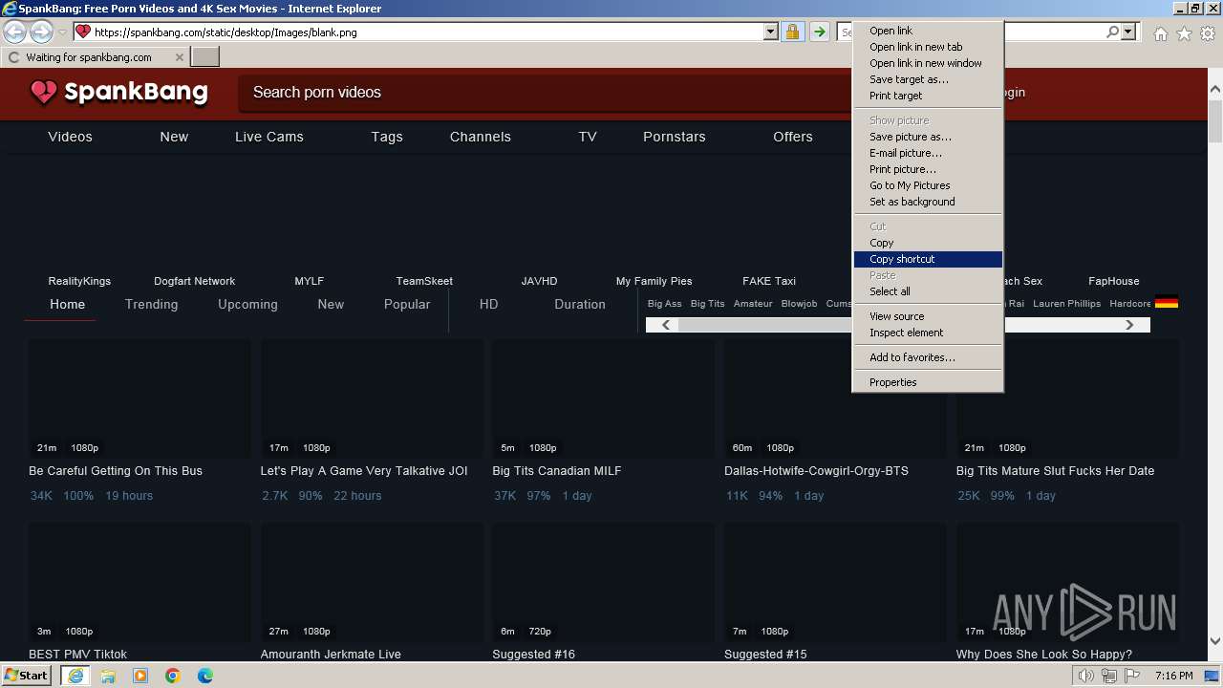
Task: Open the 'Be Careful Getting On This Bus' thumbnail
Action: [x=139, y=398]
